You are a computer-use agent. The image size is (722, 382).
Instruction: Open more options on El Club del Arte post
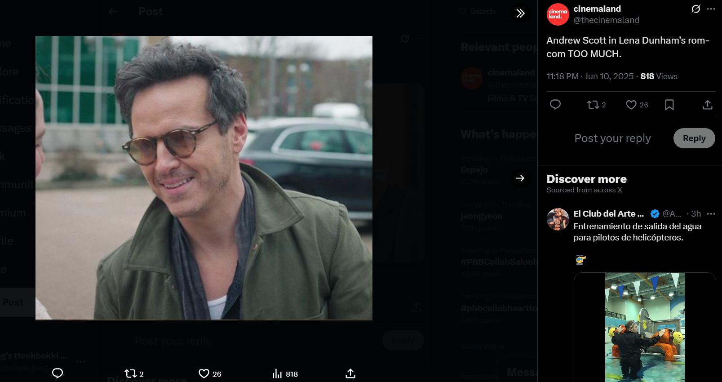[711, 214]
